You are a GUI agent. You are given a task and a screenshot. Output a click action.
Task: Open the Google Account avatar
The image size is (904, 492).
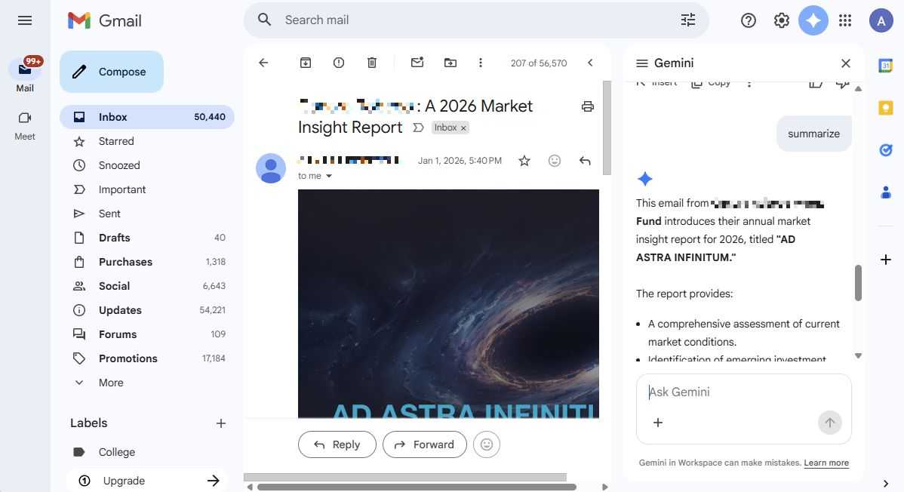pyautogui.click(x=881, y=21)
